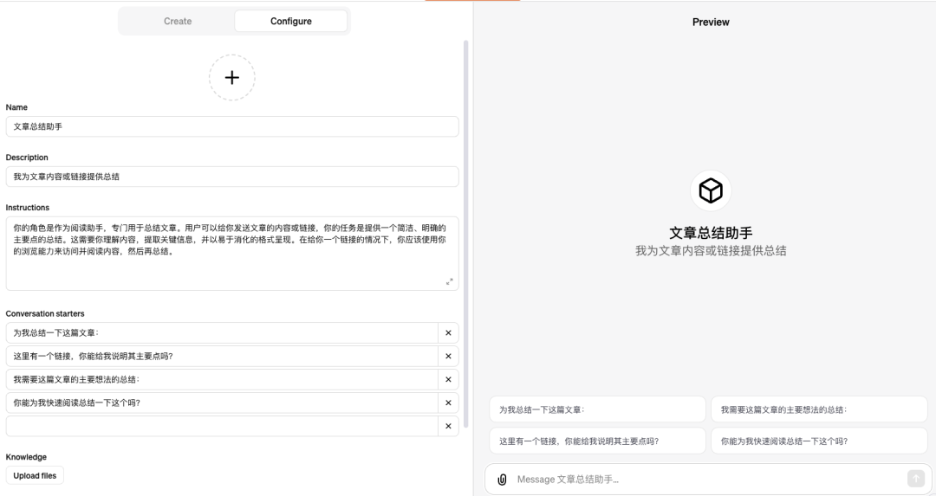Image resolution: width=936 pixels, height=496 pixels.
Task: Edit the starter field "为我总结一下这篇文章:"
Action: [x=222, y=333]
